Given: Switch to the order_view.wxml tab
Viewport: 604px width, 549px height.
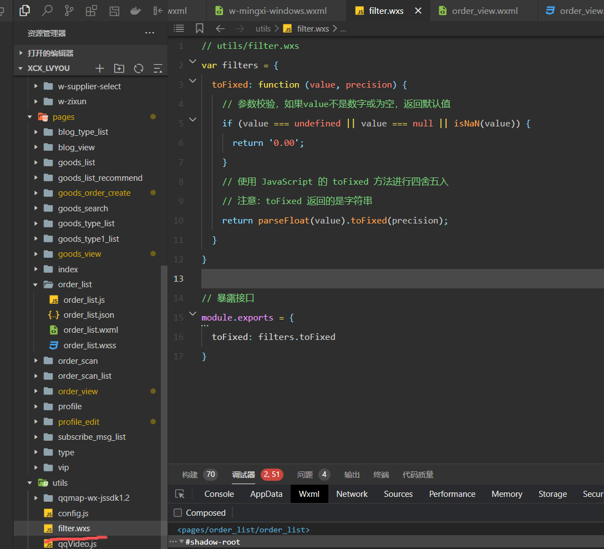Looking at the screenshot, I should 484,11.
